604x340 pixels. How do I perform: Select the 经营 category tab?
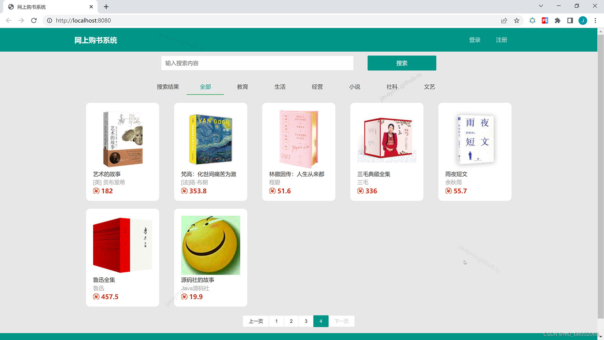click(x=317, y=87)
